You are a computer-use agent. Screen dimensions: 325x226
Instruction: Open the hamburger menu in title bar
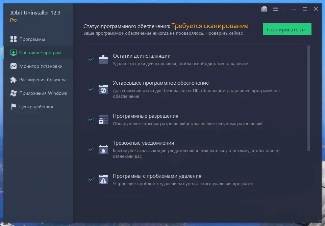coord(276,9)
